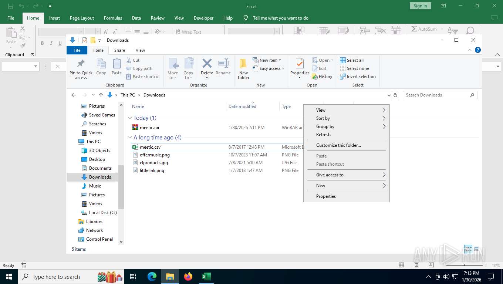
Task: Go back with the navigation arrow
Action: (74, 95)
